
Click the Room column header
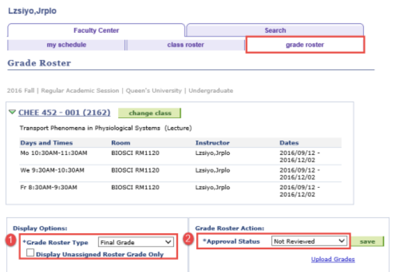121,143
